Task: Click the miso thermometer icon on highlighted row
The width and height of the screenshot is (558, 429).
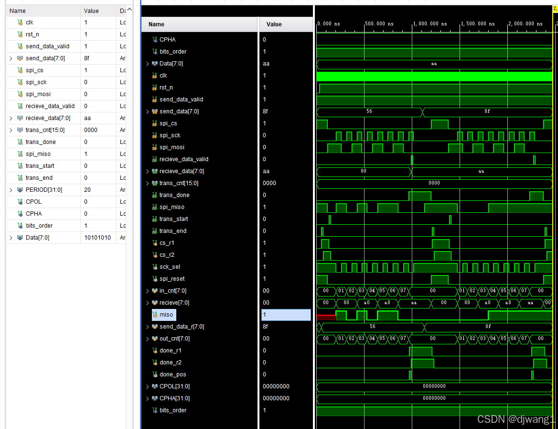Action: coord(155,315)
